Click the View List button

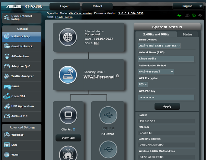coord(68,138)
